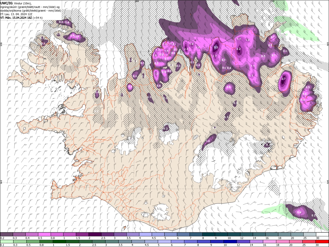This screenshot has width=329, height=247.
Task: Select the 30 red swatch in the rain legend row
Action: click(x=322, y=242)
